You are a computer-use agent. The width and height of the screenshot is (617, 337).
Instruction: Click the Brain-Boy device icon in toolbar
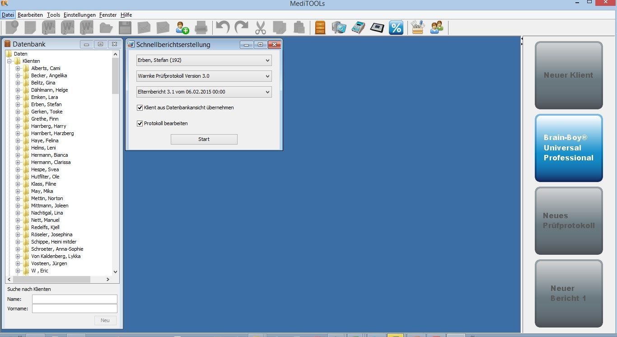[x=358, y=28]
